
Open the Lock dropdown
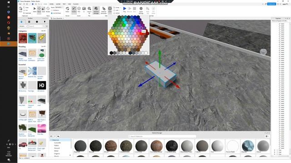[x=116, y=10]
